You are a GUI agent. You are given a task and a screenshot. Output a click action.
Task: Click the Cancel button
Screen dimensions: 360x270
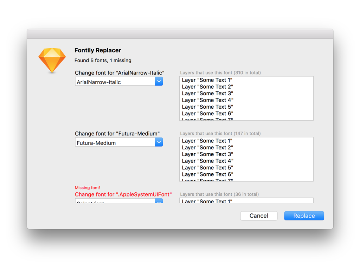(259, 216)
